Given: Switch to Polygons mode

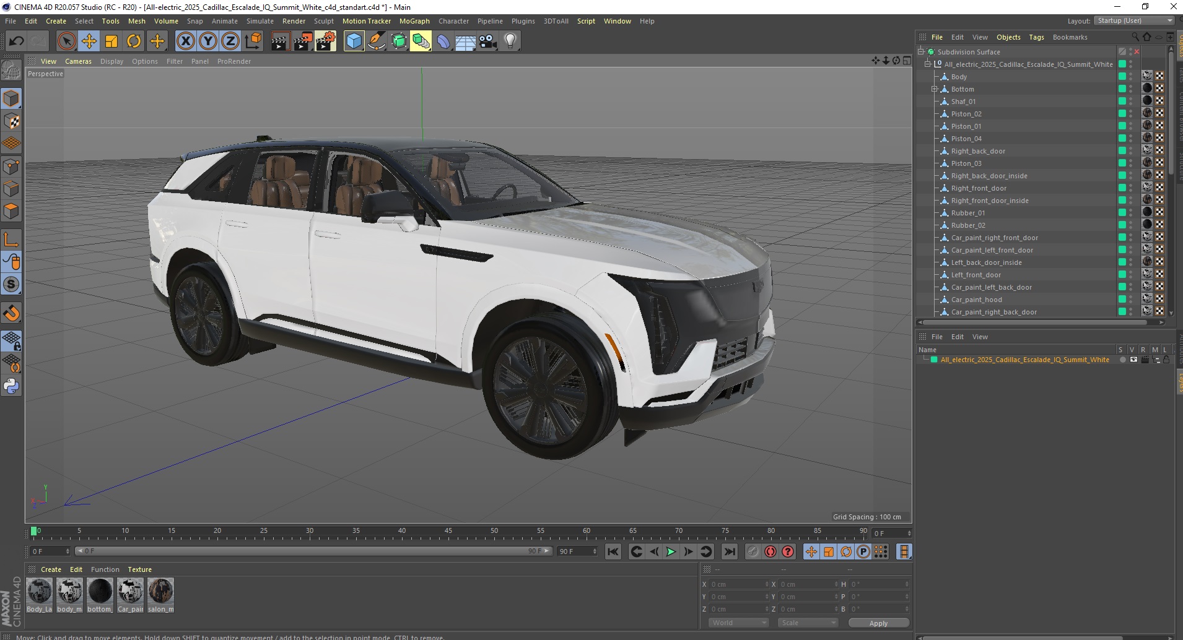Looking at the screenshot, I should [x=11, y=211].
